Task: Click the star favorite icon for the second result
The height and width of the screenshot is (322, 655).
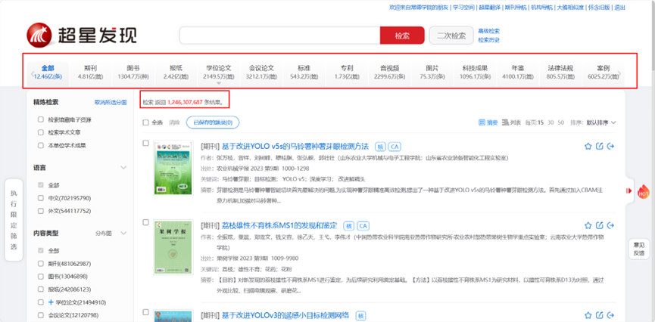Action: (x=588, y=225)
